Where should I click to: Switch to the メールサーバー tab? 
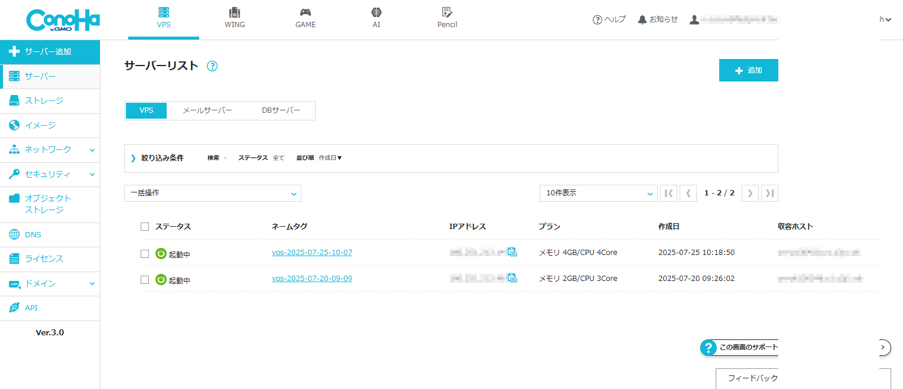coord(207,110)
